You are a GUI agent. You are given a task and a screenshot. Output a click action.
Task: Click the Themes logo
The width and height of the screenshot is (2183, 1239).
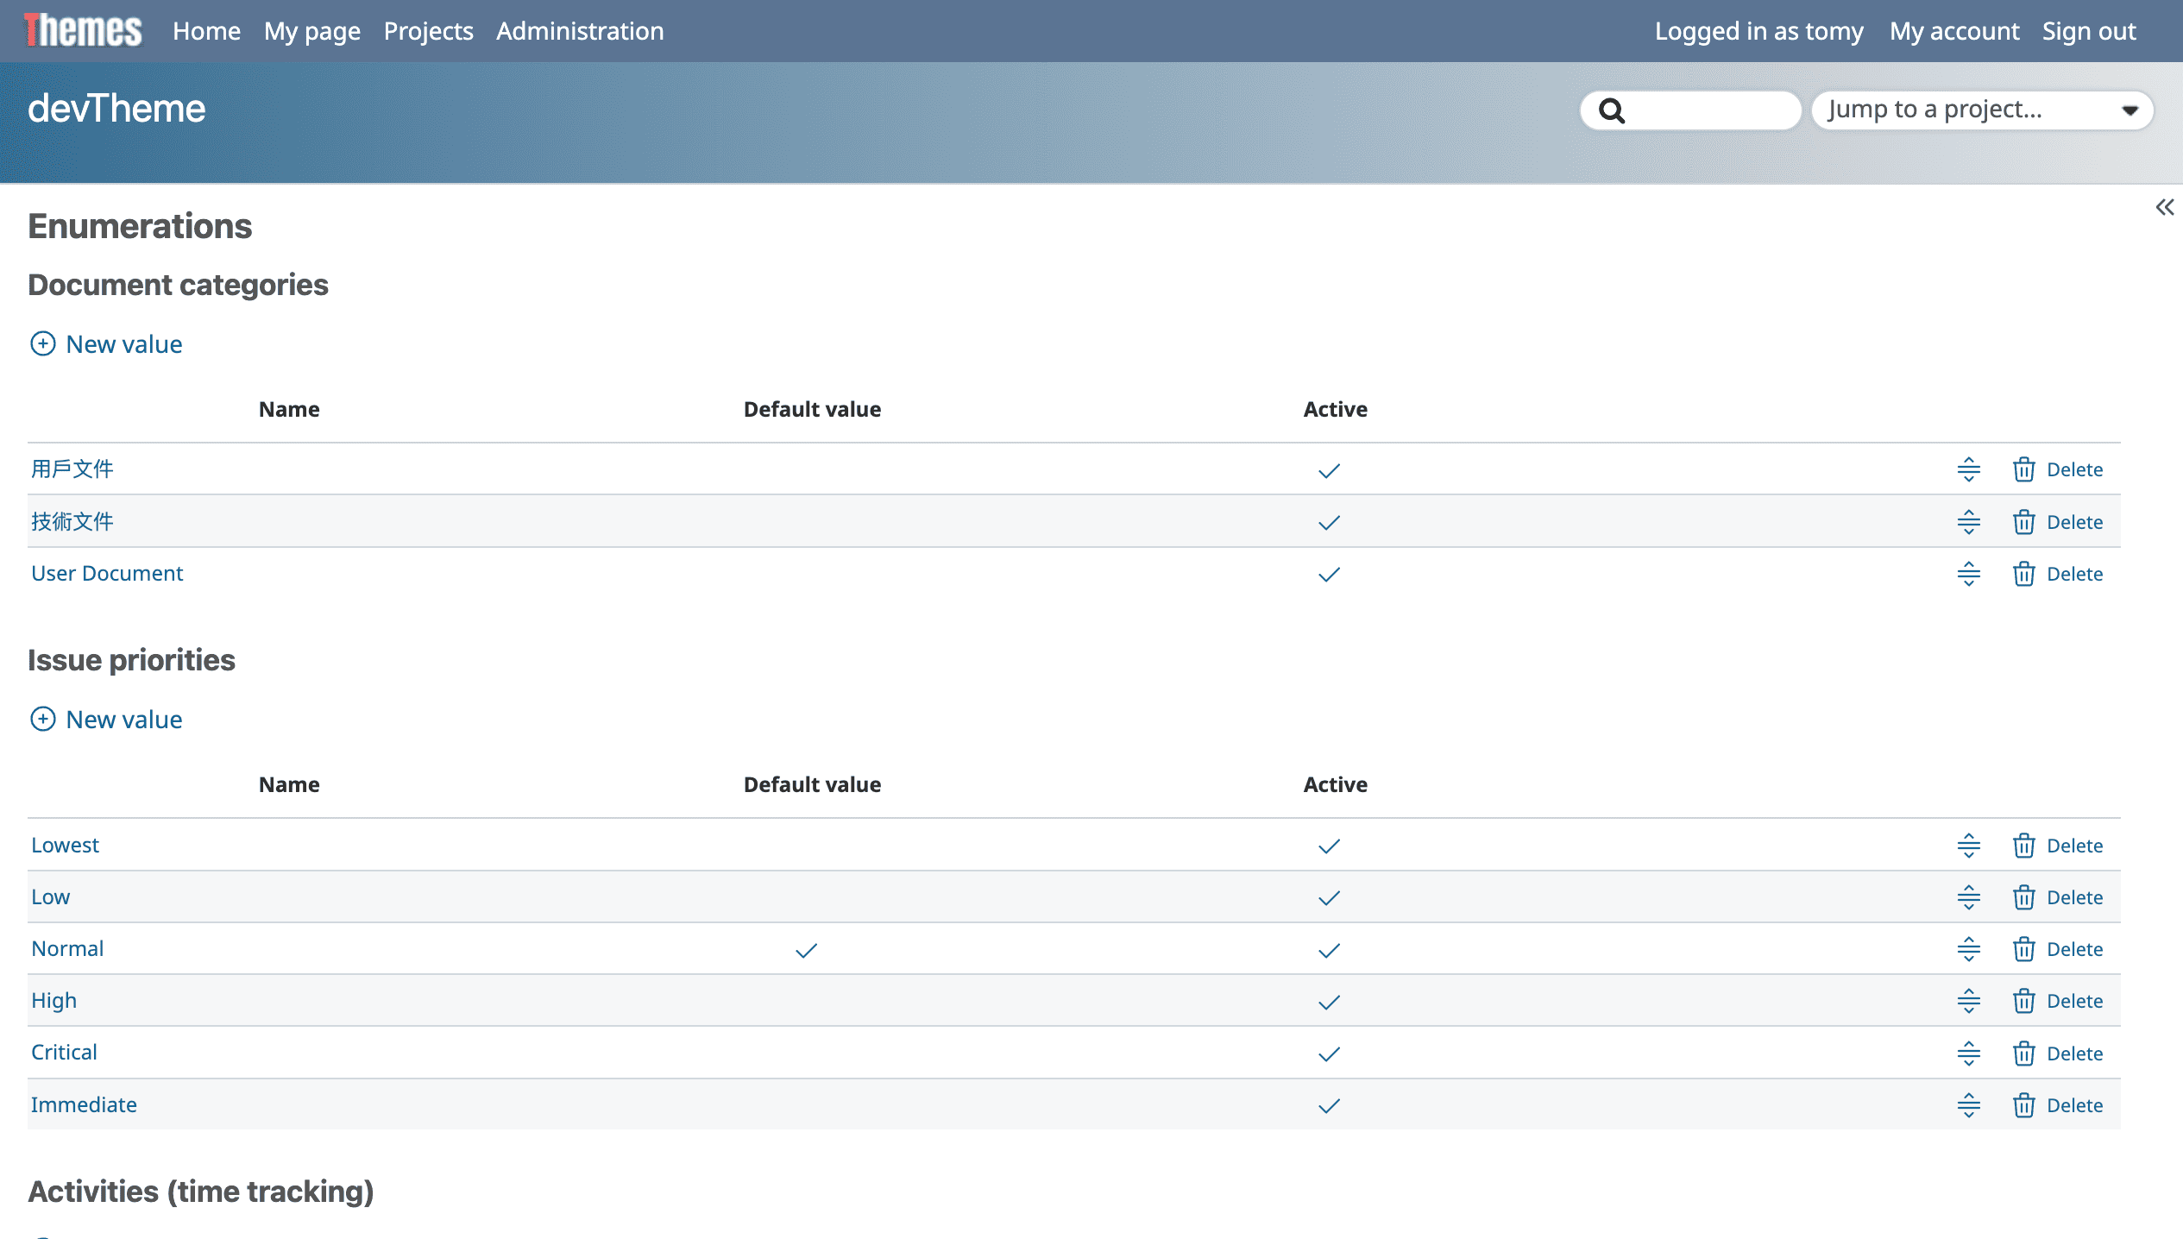[83, 31]
